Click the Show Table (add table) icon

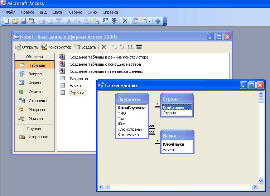96,21
